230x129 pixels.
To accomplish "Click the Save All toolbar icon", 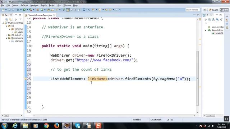I will click(13, 10).
